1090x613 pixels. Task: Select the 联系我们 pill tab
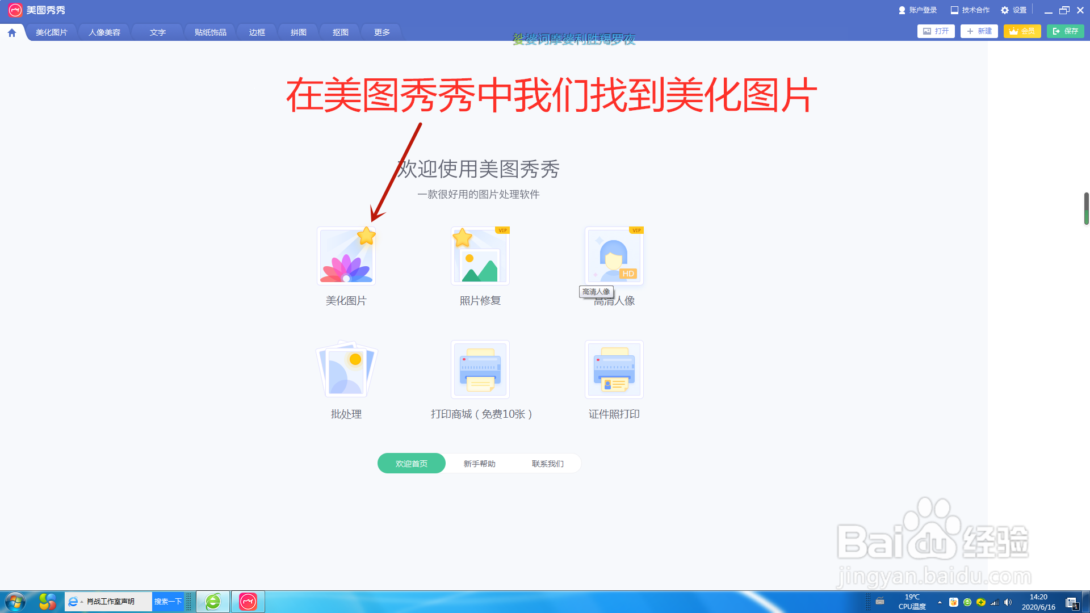548,464
